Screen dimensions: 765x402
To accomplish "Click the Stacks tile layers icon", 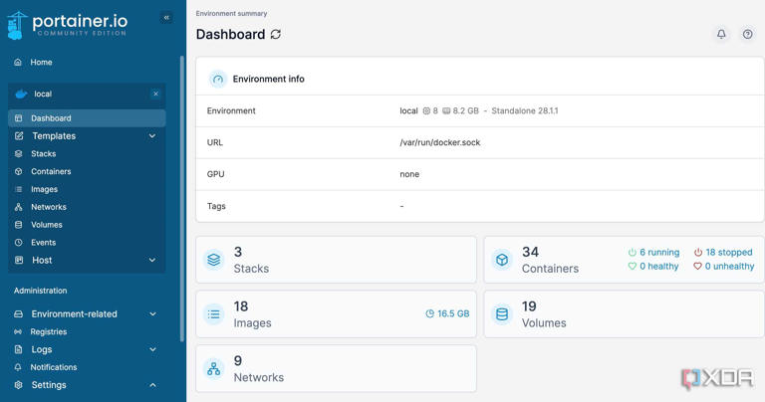I will (x=214, y=260).
